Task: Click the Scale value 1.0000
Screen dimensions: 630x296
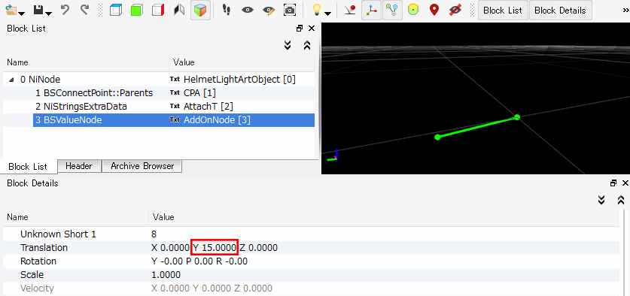Action: click(166, 275)
